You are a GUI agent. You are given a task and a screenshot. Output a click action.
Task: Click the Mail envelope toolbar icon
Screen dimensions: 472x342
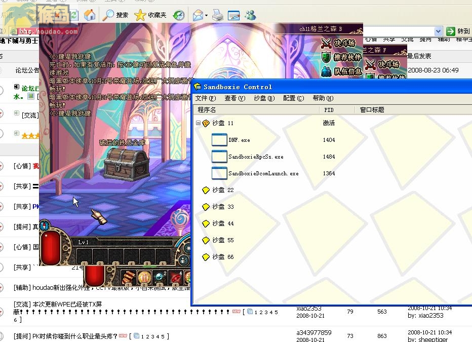198,15
